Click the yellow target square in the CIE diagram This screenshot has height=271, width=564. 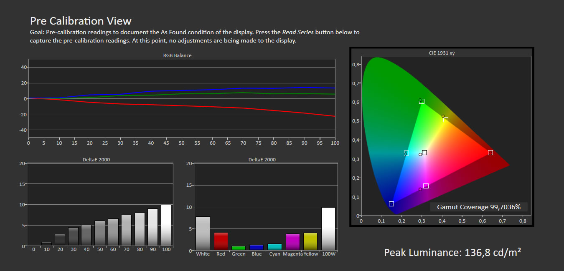tap(446, 120)
